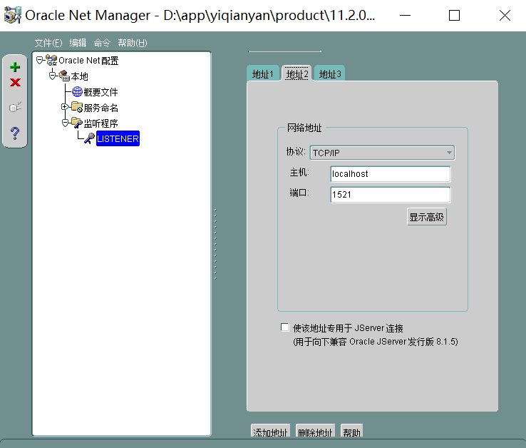
Task: Click the 协议: label
Action: click(x=296, y=152)
